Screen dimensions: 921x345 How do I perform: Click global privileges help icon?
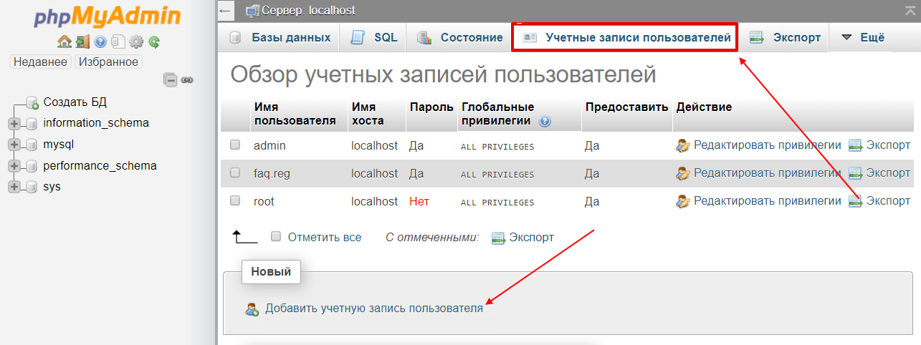point(545,122)
